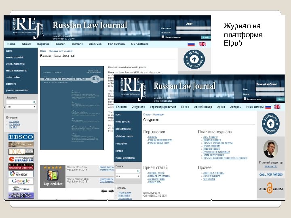The image size is (291, 218).
Task: Open the Legal Collection banner
Action: [x=21, y=144]
